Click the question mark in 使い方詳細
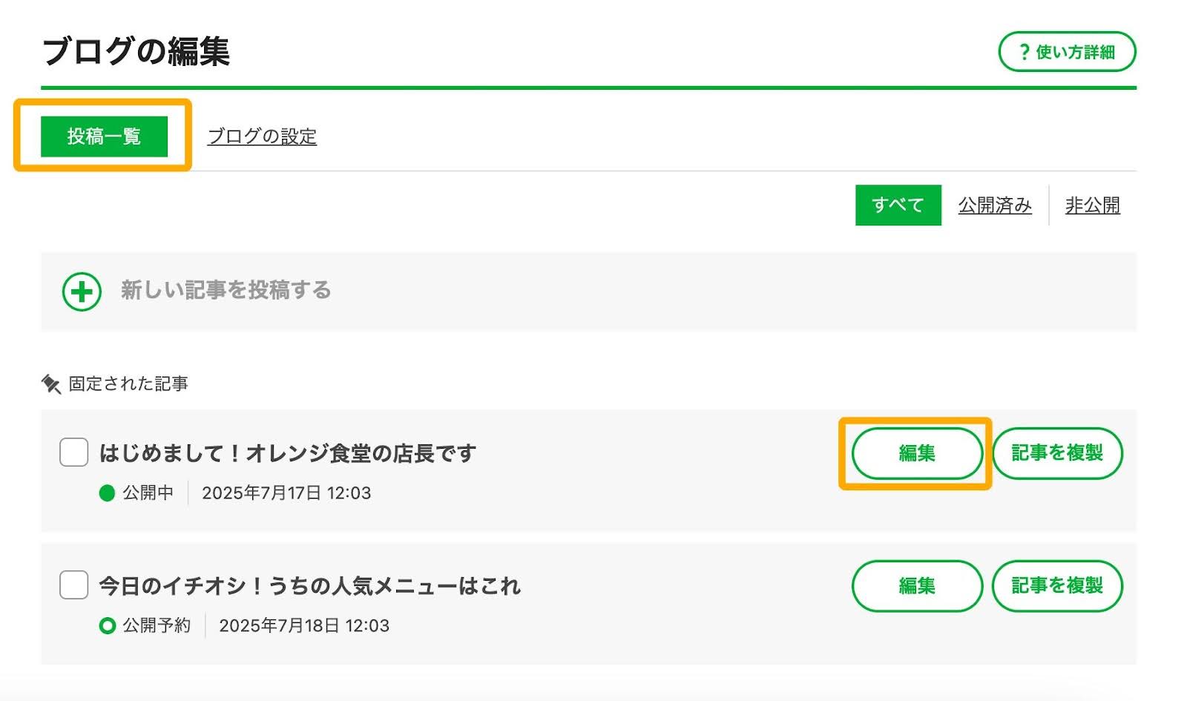Screen dimensions: 1187x701 click(x=1025, y=52)
